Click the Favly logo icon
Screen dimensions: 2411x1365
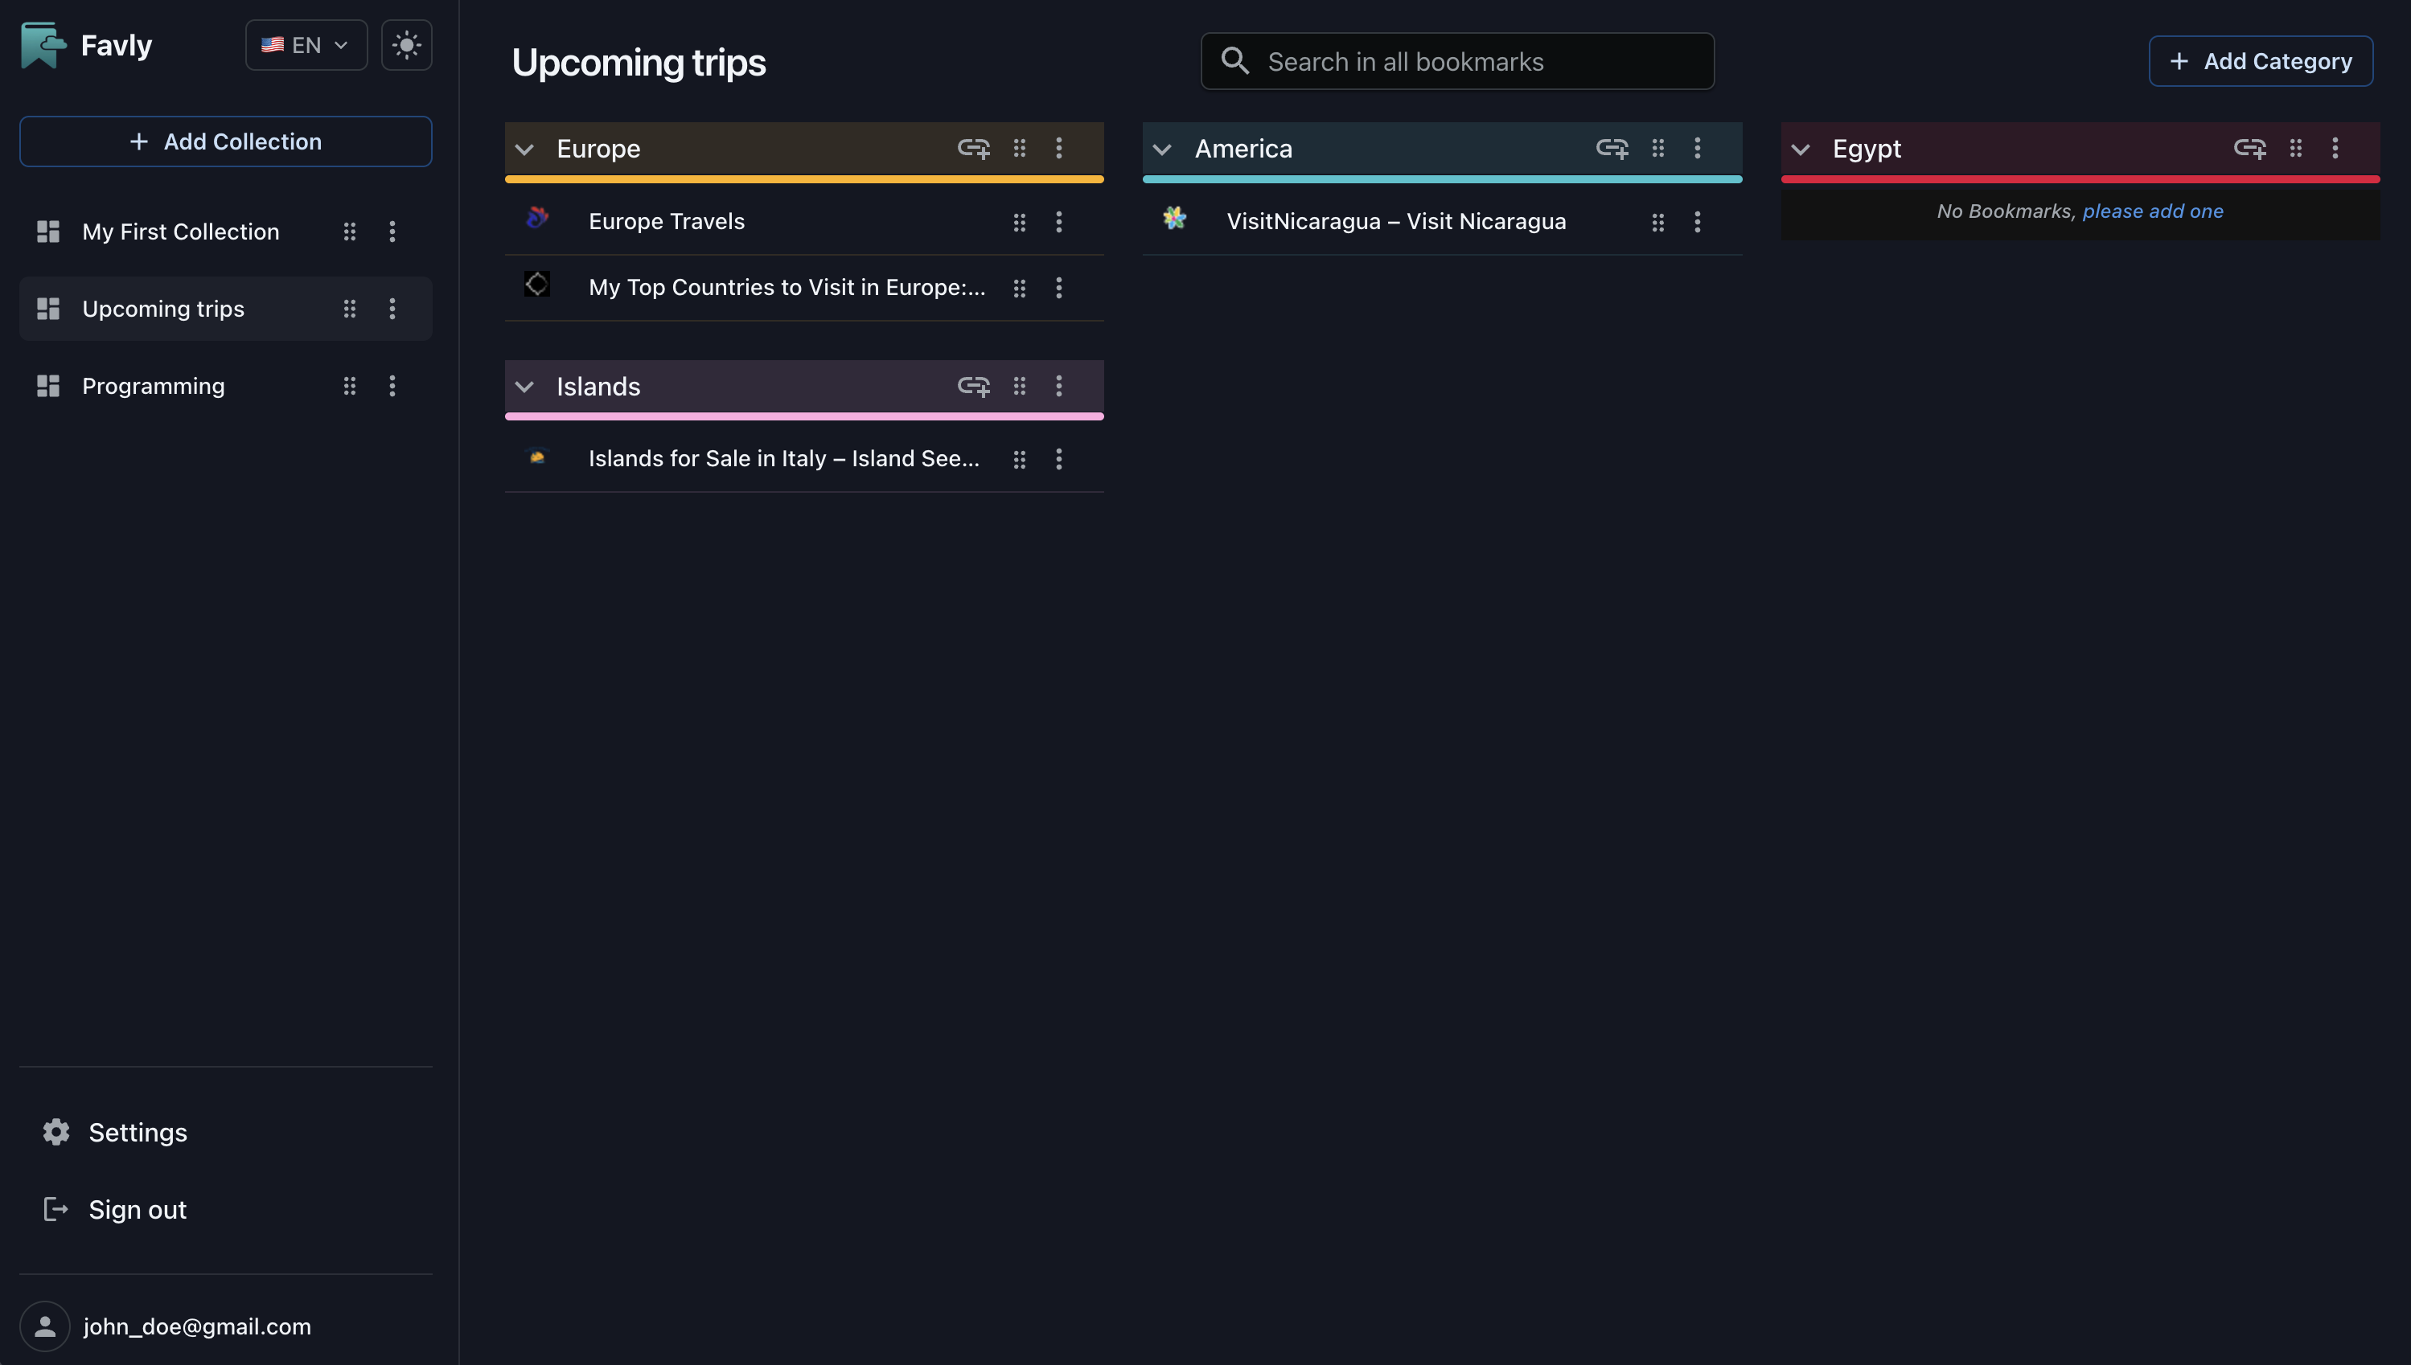pos(43,45)
